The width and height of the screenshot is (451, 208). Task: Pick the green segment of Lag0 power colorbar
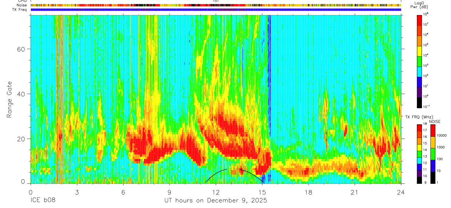point(420,61)
